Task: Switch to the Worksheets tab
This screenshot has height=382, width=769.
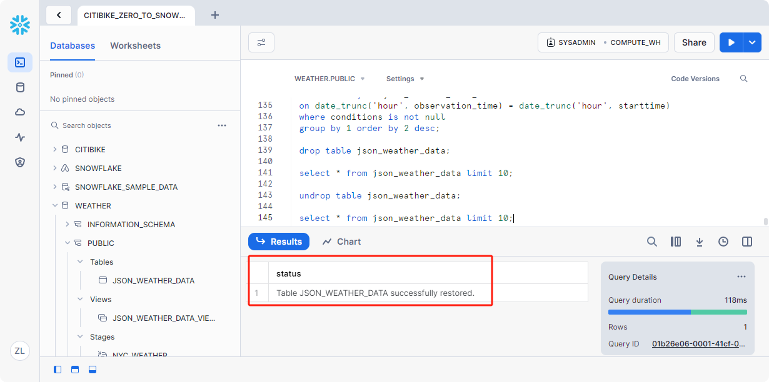Action: point(135,46)
